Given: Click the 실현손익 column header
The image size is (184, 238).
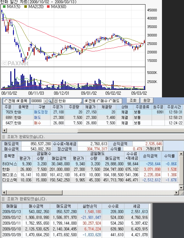Looking at the screenshot, I should point(90,206).
